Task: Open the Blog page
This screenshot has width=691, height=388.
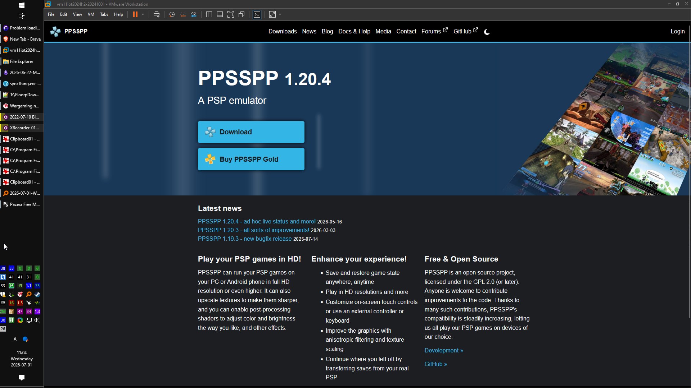Action: click(327, 32)
